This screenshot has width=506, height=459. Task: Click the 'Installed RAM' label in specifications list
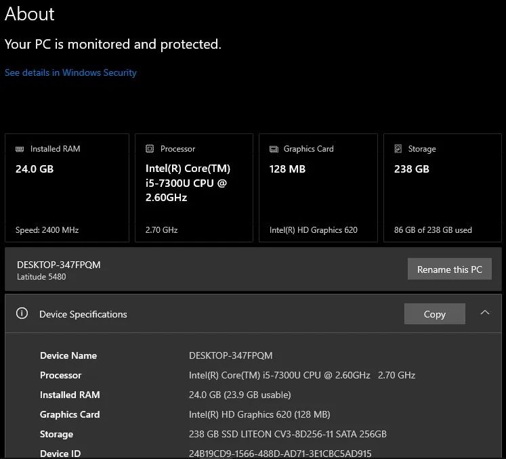click(x=70, y=395)
